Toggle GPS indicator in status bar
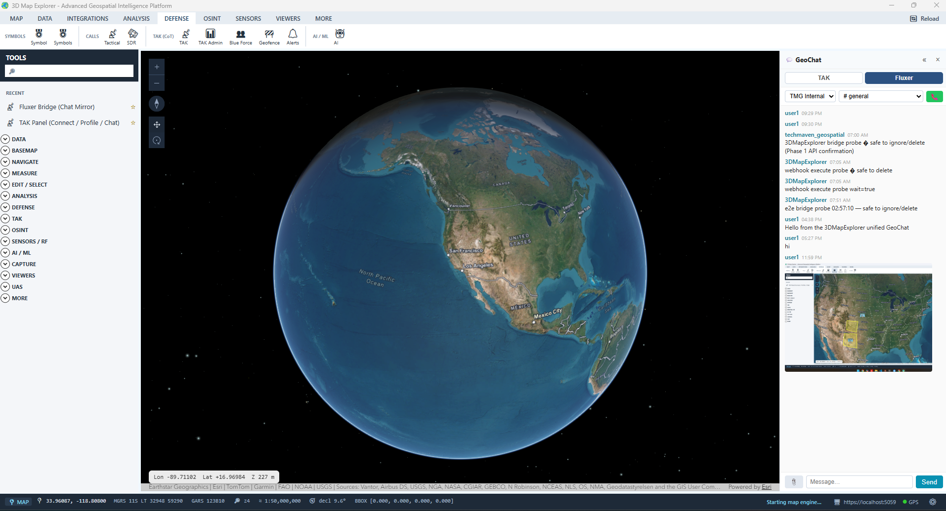Image resolution: width=946 pixels, height=511 pixels. click(910, 502)
